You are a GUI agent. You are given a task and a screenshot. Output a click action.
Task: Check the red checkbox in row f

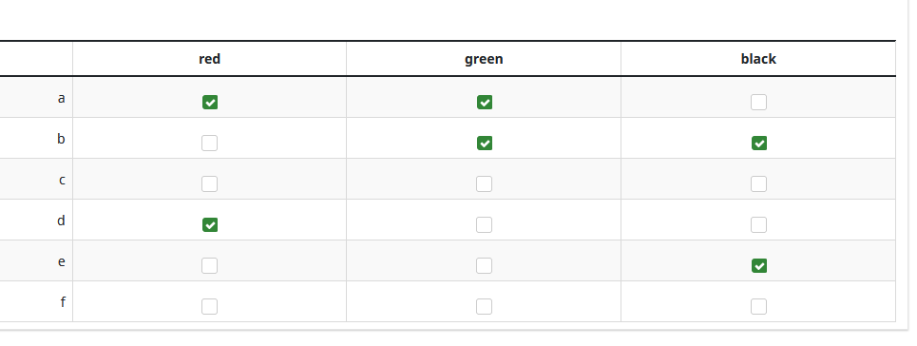click(209, 307)
